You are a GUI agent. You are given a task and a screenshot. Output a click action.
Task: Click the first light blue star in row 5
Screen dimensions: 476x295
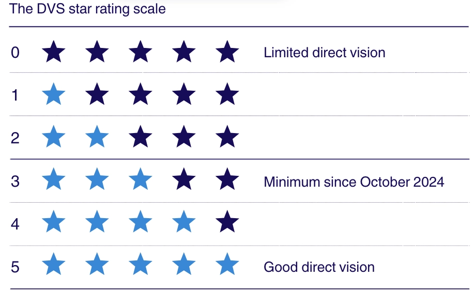(54, 267)
